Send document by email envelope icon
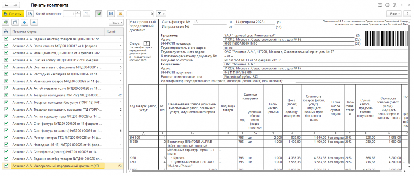 coord(120,14)
